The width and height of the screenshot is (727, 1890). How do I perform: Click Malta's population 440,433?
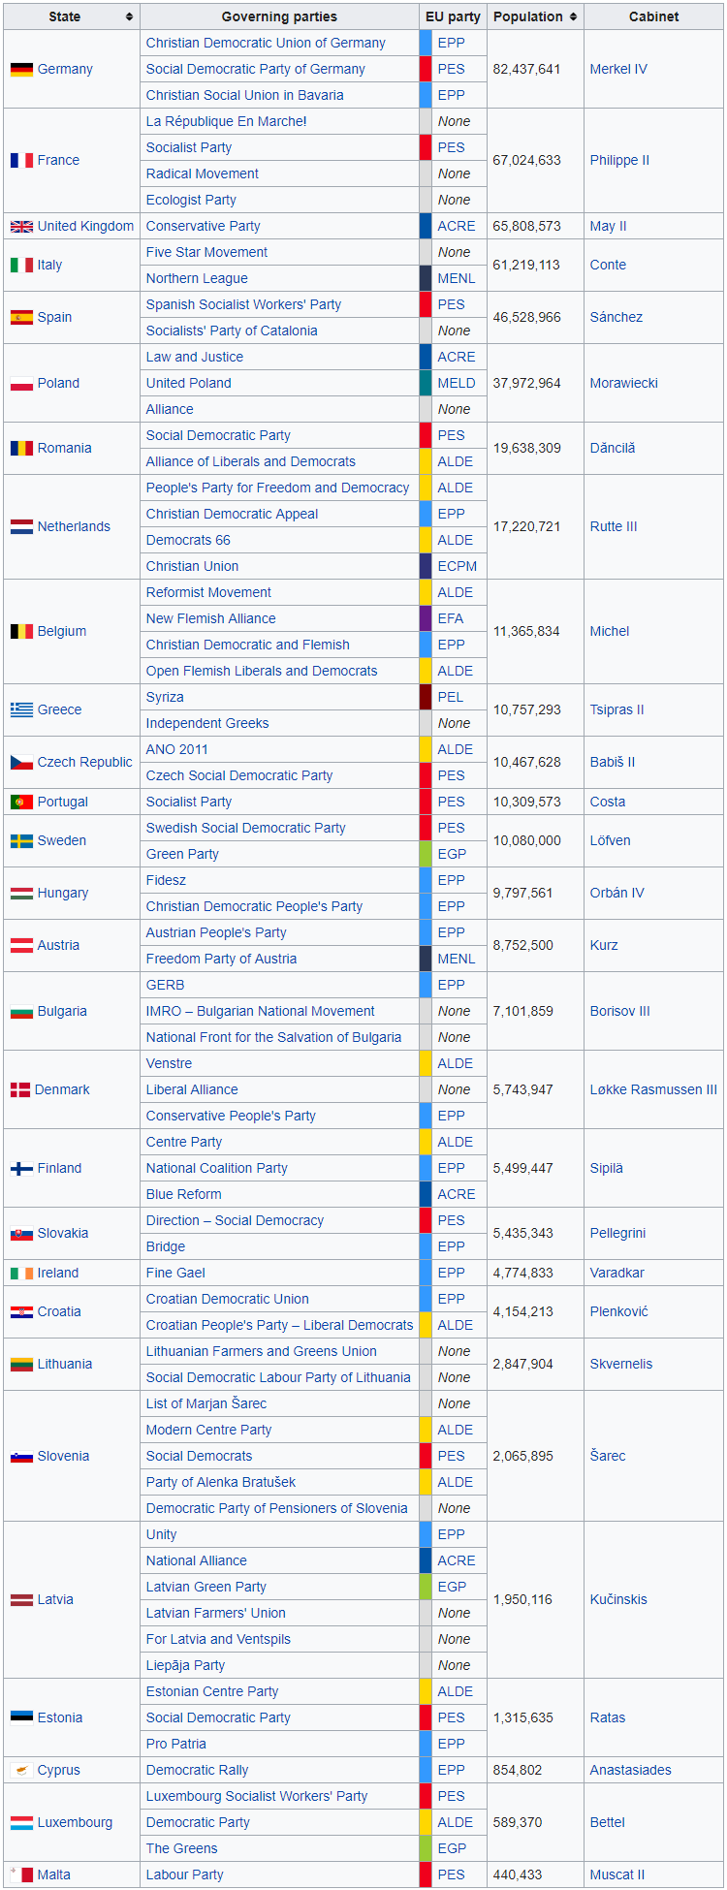(x=518, y=1875)
